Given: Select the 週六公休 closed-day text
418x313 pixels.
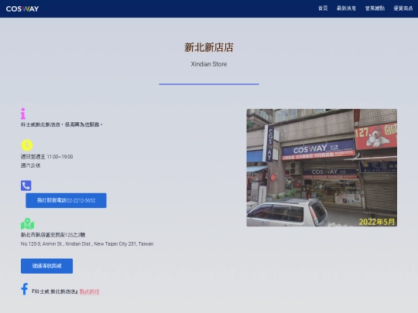Looking at the screenshot, I should (30, 165).
